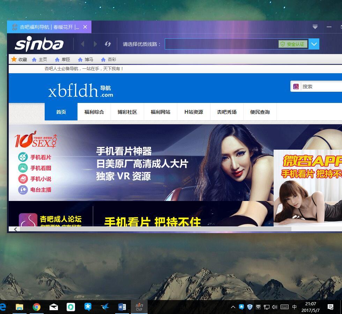Open the H站资源 navigation tab
The height and width of the screenshot is (314, 342).
[193, 112]
